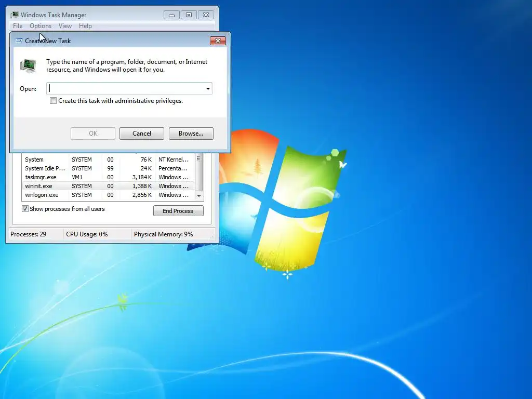The height and width of the screenshot is (399, 532).
Task: Open the File menu in Task Manager
Action: [x=18, y=26]
